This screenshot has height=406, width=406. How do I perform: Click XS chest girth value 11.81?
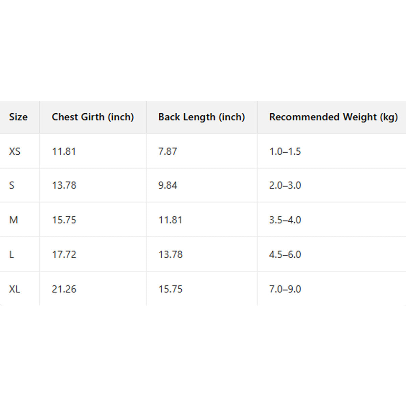[64, 151]
